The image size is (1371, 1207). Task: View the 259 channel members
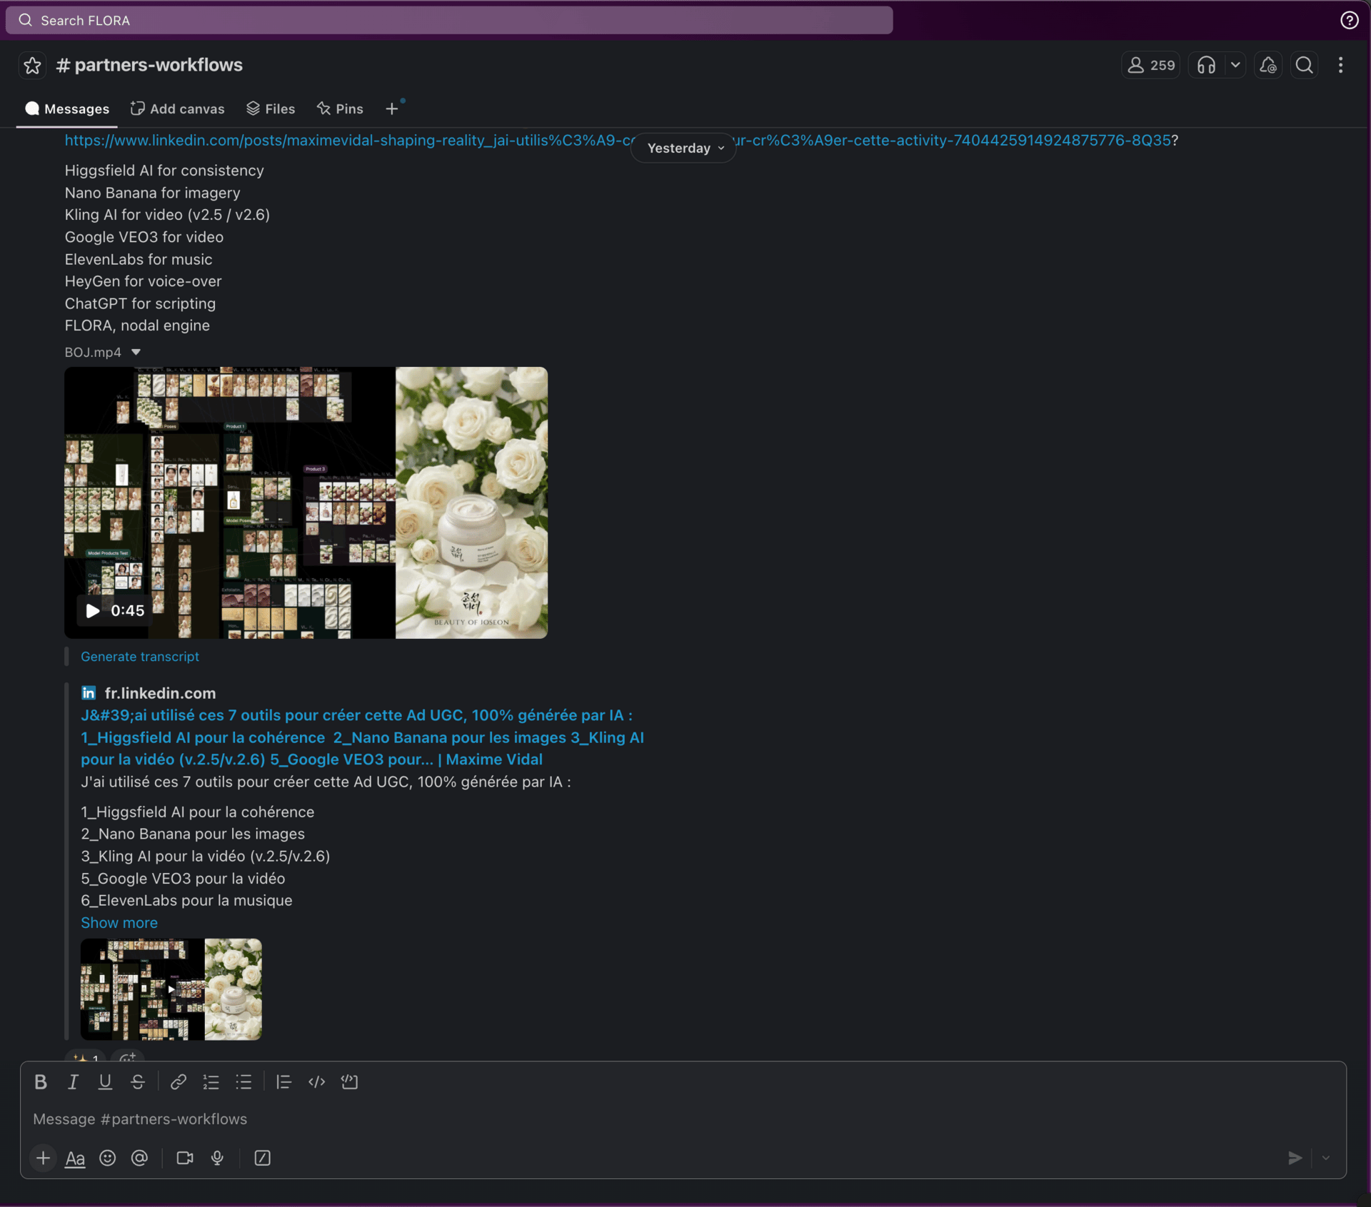(x=1150, y=66)
